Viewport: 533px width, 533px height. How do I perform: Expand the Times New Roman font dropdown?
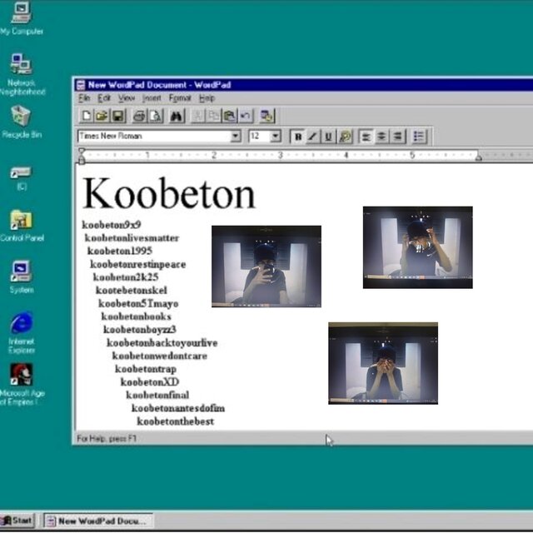pos(235,137)
